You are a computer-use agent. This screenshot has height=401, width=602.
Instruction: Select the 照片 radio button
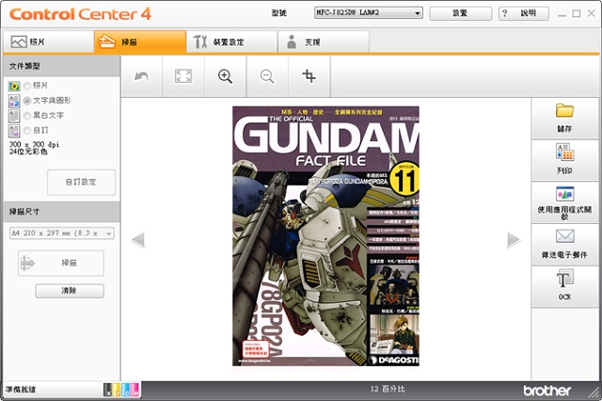27,86
